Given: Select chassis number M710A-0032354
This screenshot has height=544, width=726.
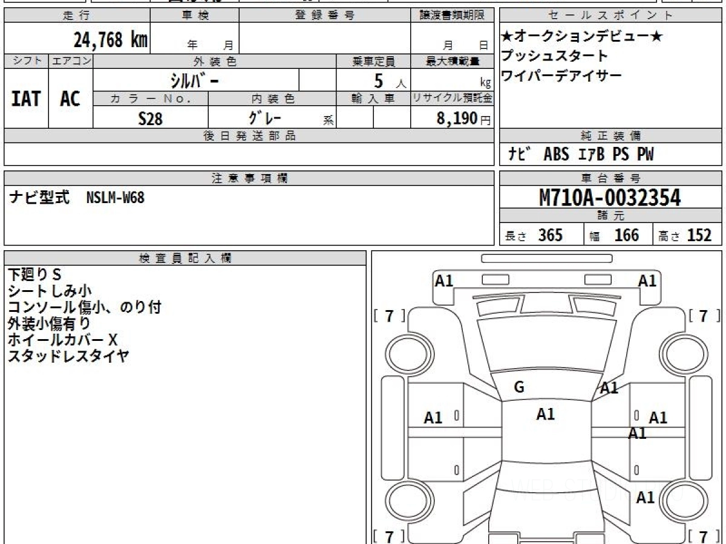Looking at the screenshot, I should 610,198.
